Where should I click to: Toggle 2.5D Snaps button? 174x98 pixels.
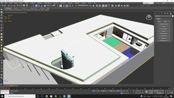pyautogui.click(x=64, y=6)
